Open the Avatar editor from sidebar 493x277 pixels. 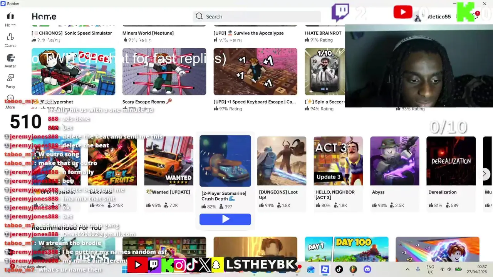point(10,61)
